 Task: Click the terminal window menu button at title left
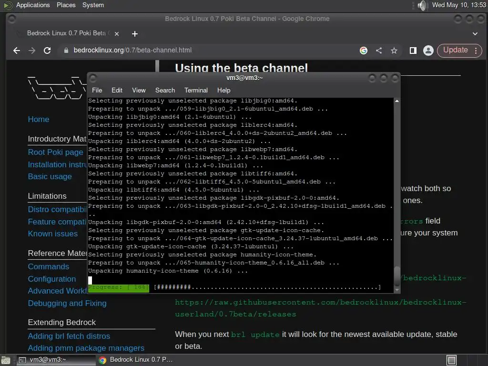[93, 78]
